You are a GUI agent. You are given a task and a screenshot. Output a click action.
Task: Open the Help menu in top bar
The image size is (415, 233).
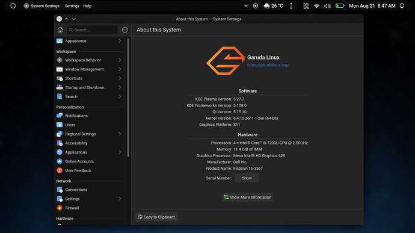[87, 6]
